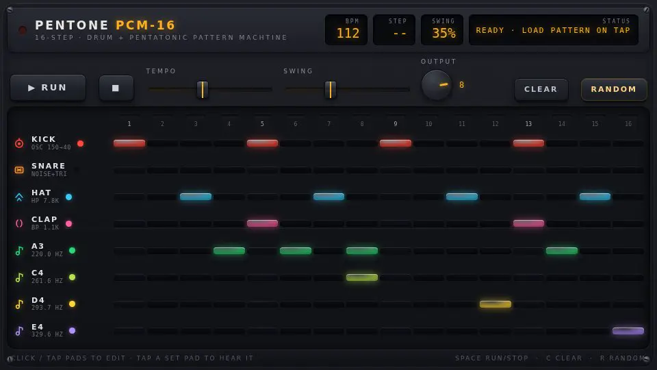Toggle off the D4 pad on step 12
Screen dimensions: 657x370
[495, 304]
